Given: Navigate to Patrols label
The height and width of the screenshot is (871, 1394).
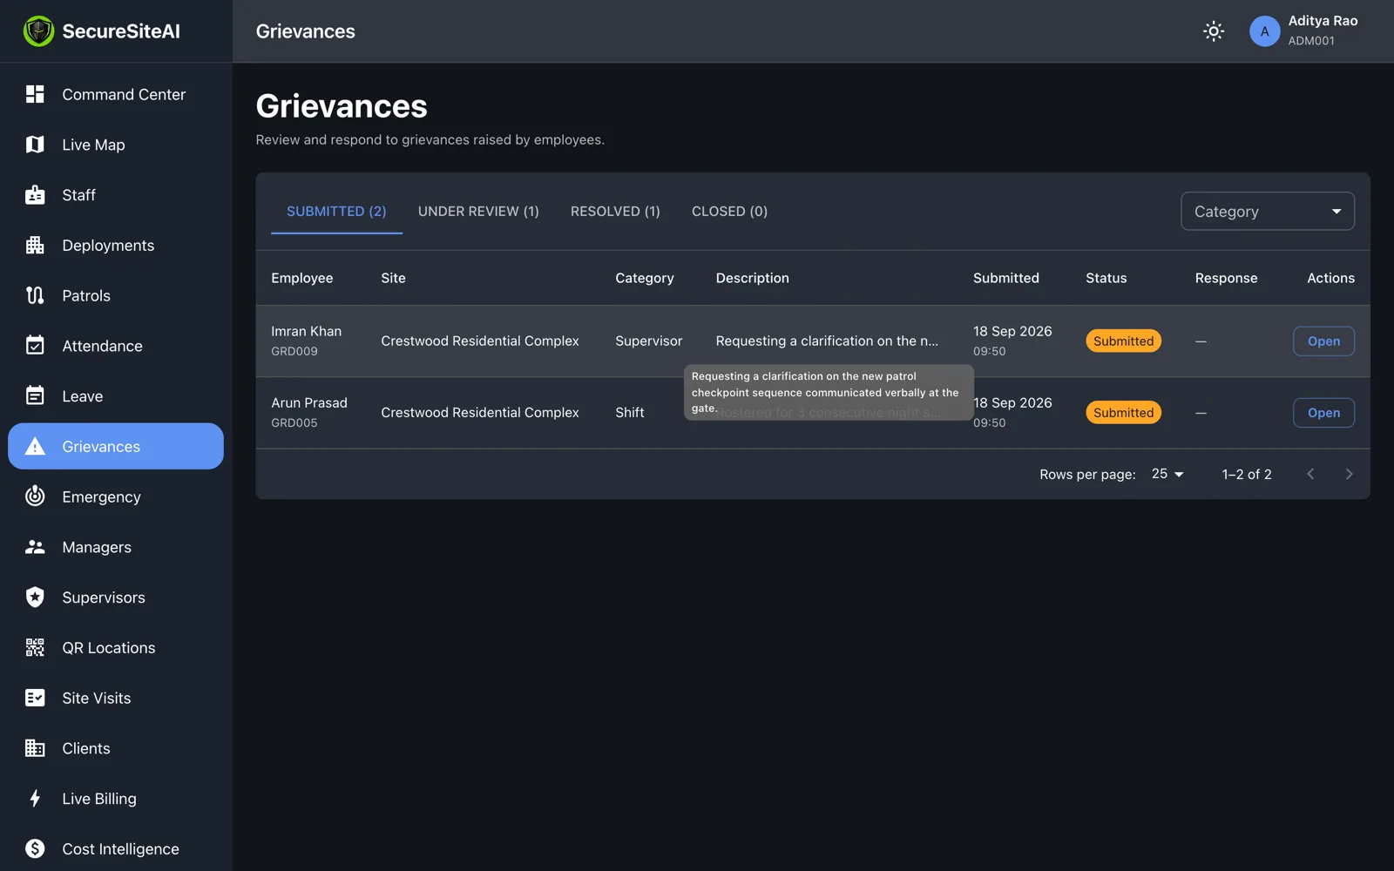Looking at the screenshot, I should coord(86,295).
